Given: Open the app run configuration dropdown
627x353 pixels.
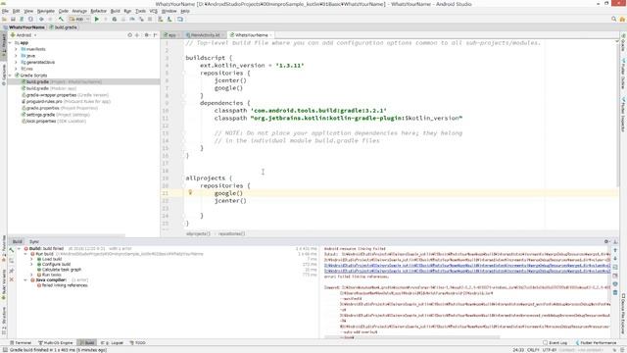Looking at the screenshot, I should [x=78, y=19].
